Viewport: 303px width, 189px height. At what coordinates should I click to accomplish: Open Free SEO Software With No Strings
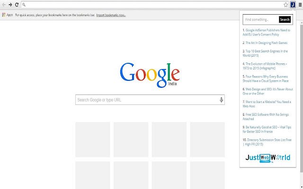point(266,117)
